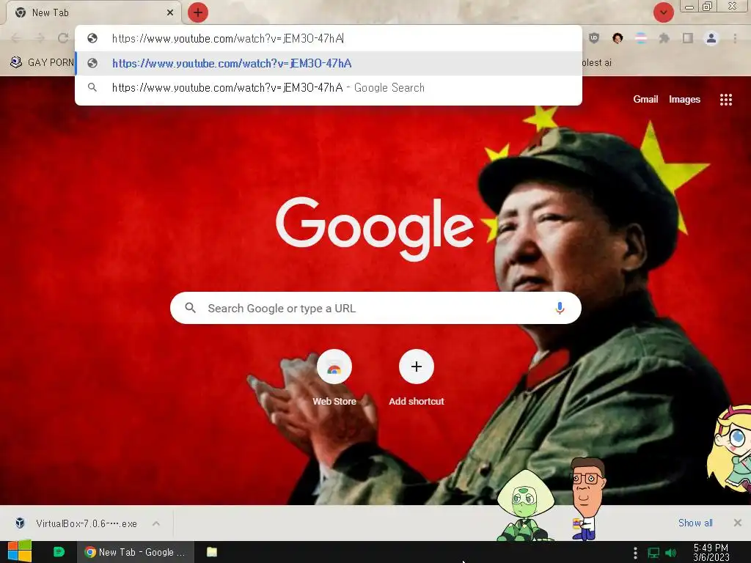
Task: Click the address bar URL text
Action: (x=227, y=38)
